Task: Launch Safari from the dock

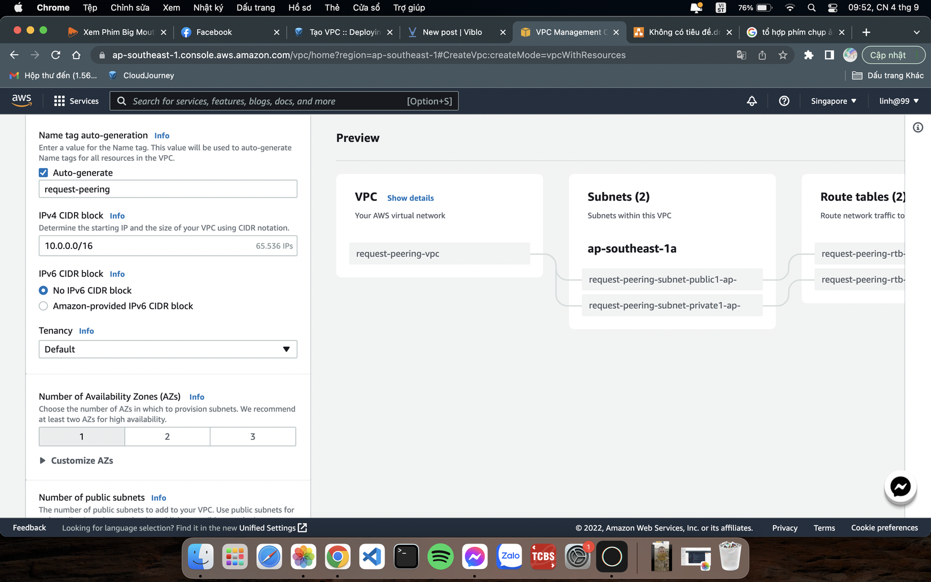Action: point(269,557)
